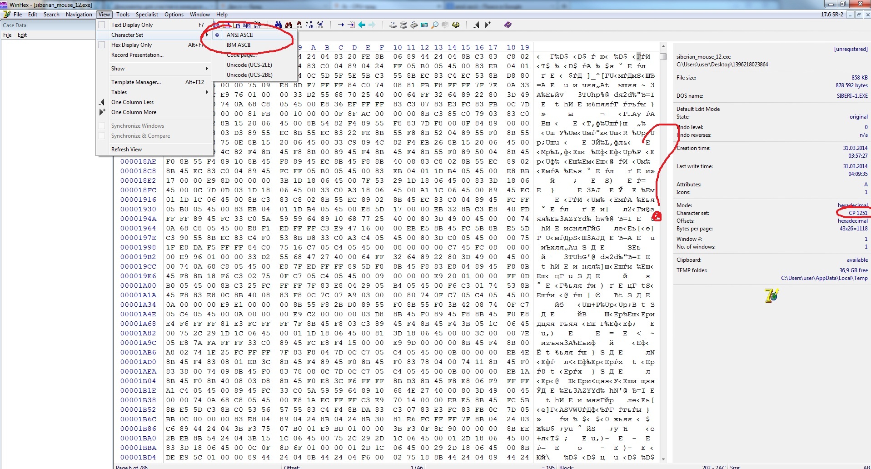Select the ANSI ASCII radio option

[218, 35]
